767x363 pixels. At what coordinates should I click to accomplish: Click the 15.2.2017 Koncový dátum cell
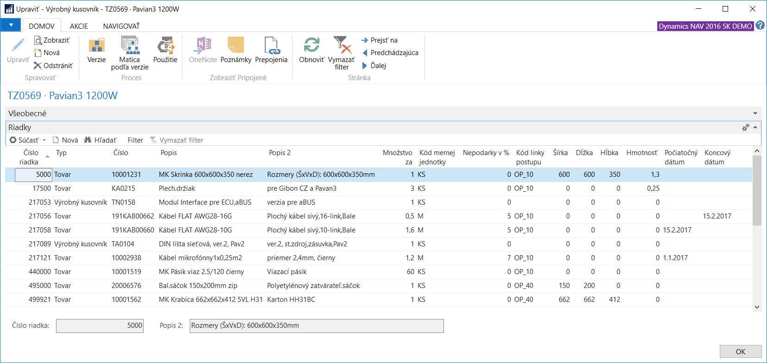(717, 216)
